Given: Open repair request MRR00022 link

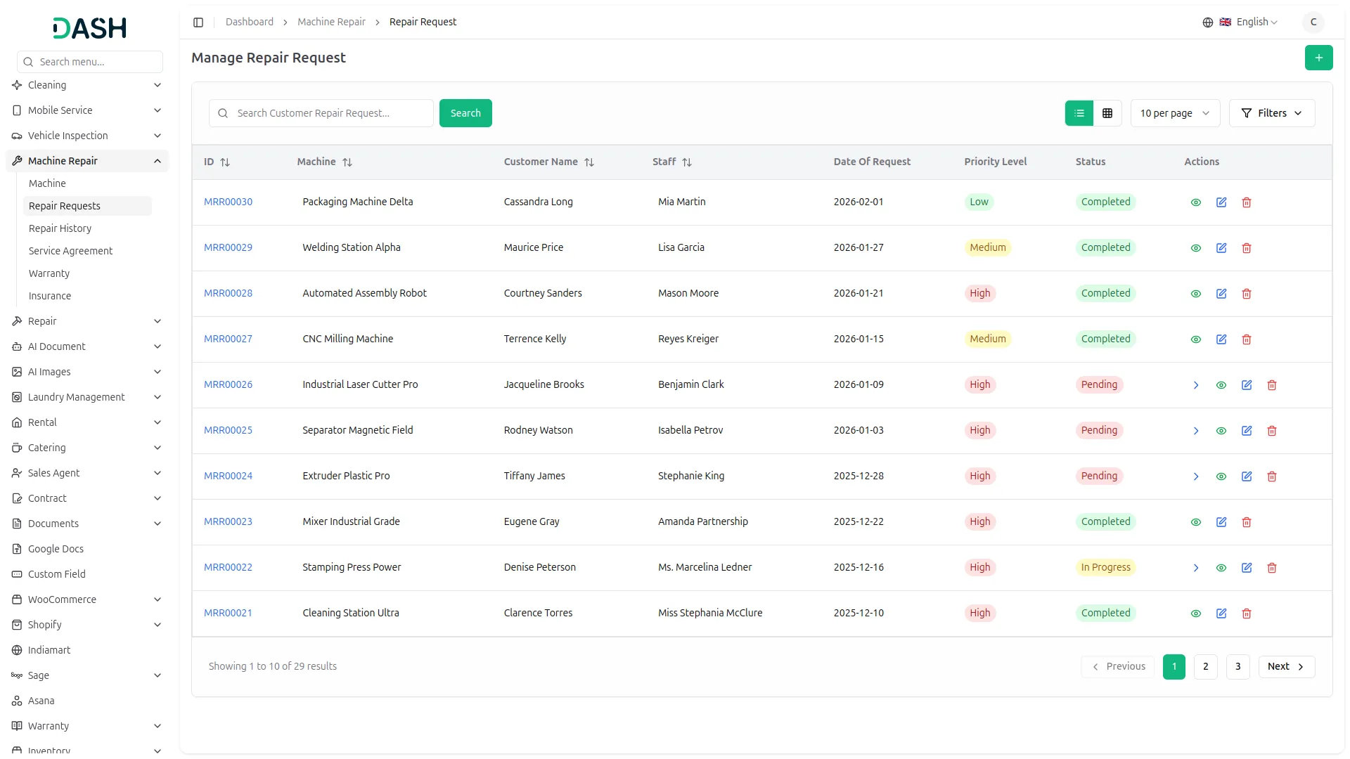Looking at the screenshot, I should click(227, 567).
